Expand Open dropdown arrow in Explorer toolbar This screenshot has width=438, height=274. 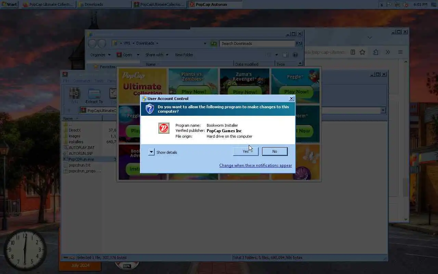click(138, 55)
